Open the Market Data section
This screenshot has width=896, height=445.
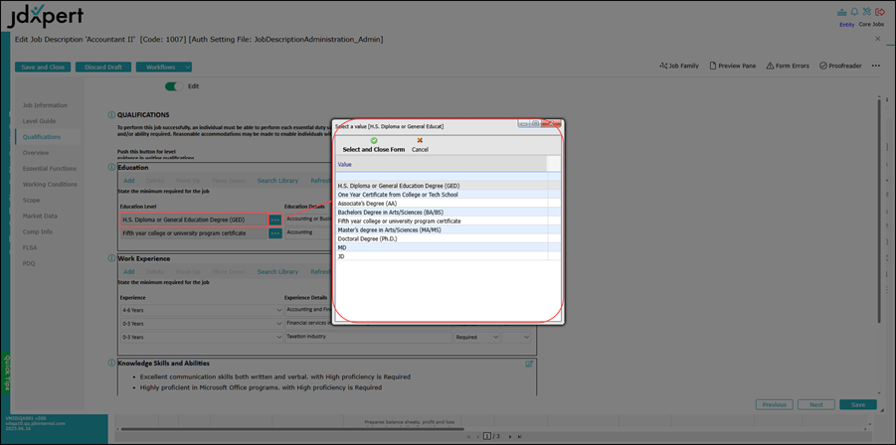pyautogui.click(x=40, y=217)
